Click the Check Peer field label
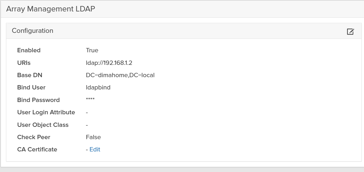This screenshot has height=172, width=364. [x=34, y=137]
